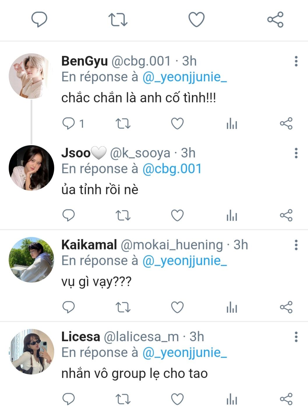Reply to Kaikamal's tweet
The image size is (308, 411).
[x=69, y=307]
